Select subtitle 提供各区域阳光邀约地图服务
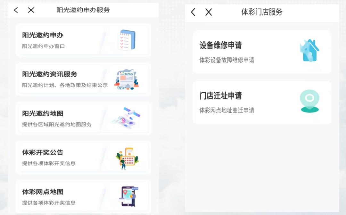This screenshot has height=215, width=346. click(x=57, y=124)
